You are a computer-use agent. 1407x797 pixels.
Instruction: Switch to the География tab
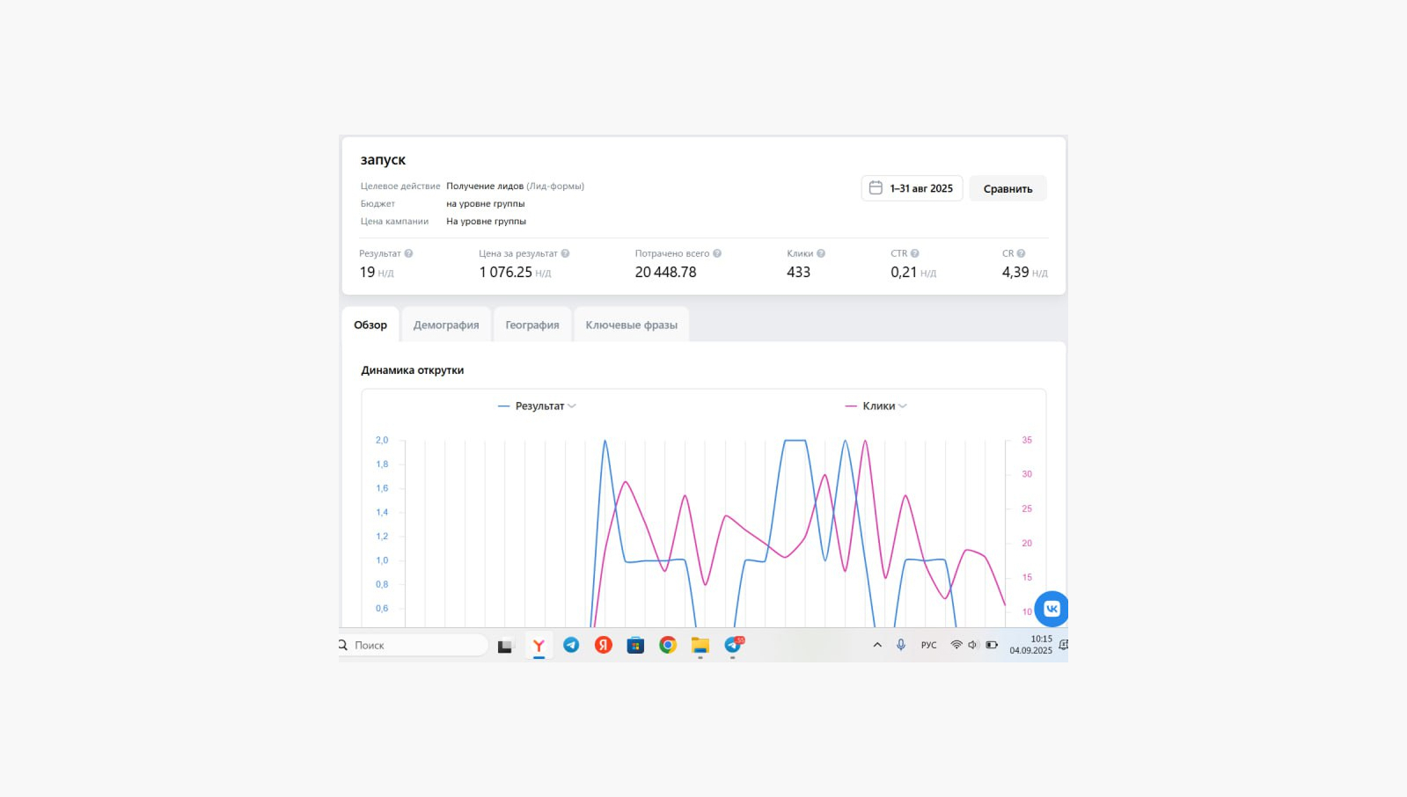click(x=532, y=325)
